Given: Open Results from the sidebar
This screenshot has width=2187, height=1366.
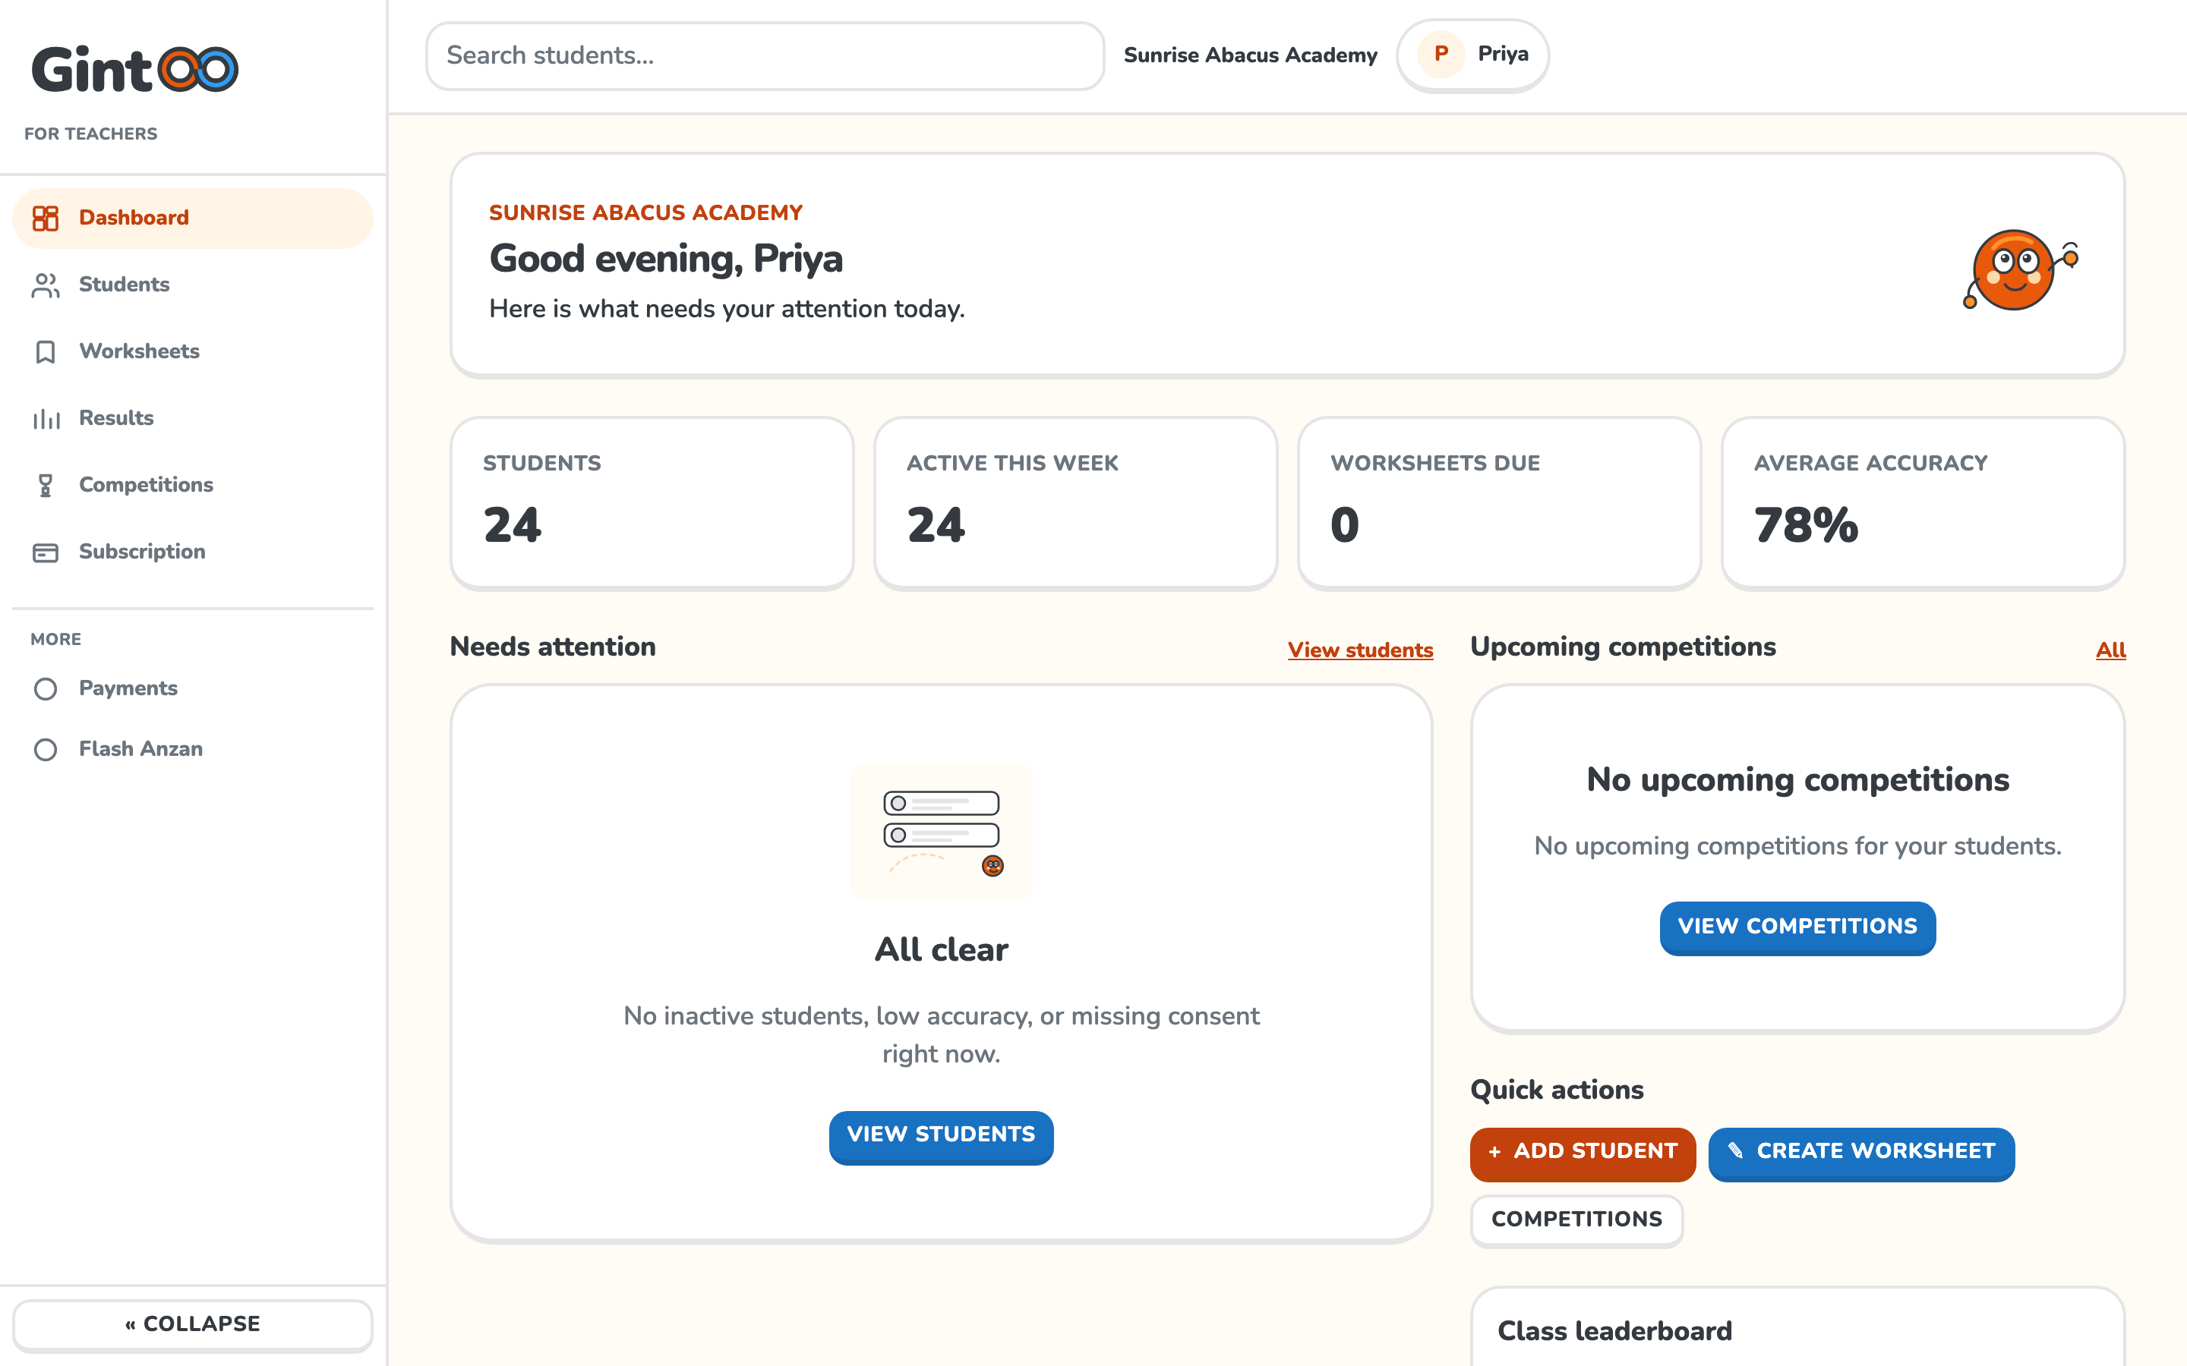Looking at the screenshot, I should [192, 418].
